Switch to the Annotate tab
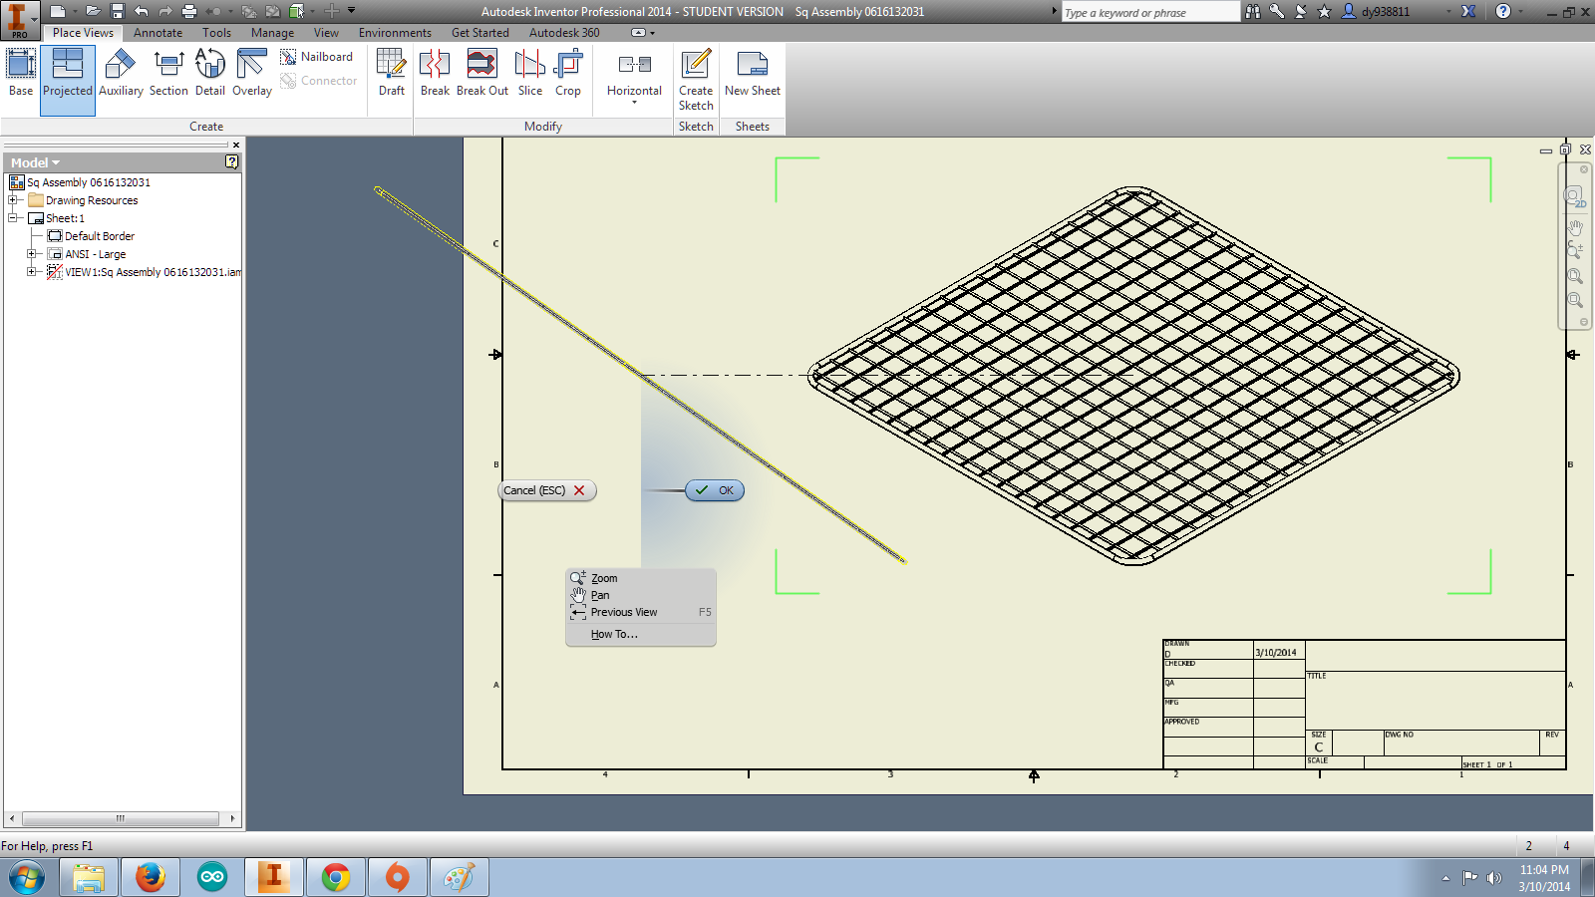Screen dimensions: 1595x897 pyautogui.click(x=158, y=32)
